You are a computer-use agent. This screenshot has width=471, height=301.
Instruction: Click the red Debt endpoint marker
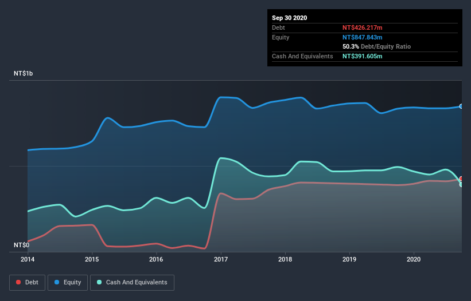click(x=461, y=179)
